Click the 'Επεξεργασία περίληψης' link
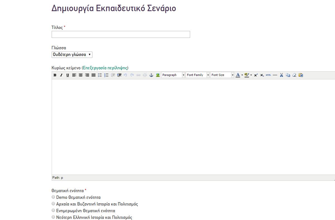The height and width of the screenshot is (220, 335). click(x=105, y=68)
